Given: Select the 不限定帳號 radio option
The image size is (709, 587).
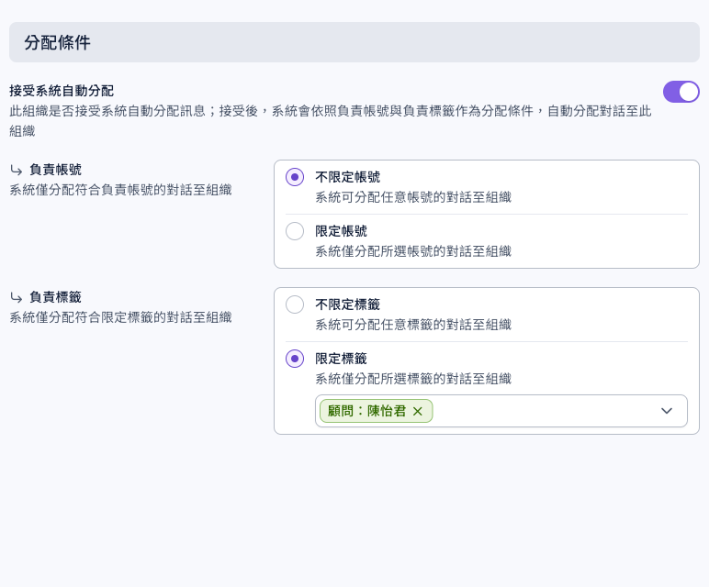Looking at the screenshot, I should click(295, 177).
